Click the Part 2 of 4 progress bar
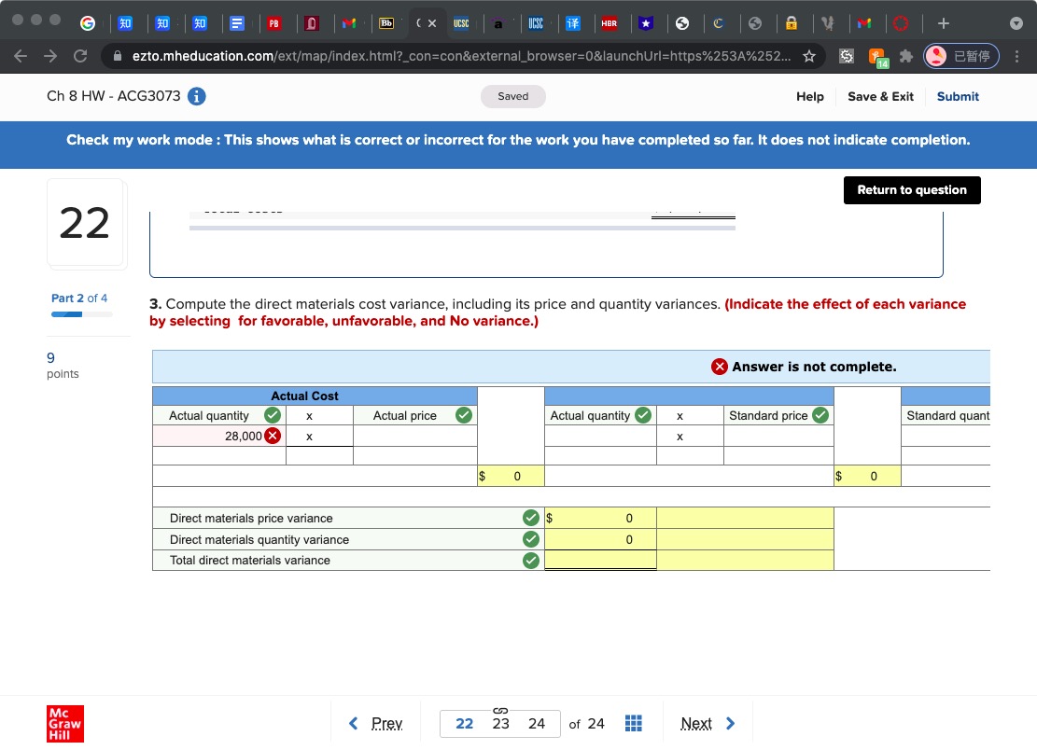The height and width of the screenshot is (750, 1037). 80,314
